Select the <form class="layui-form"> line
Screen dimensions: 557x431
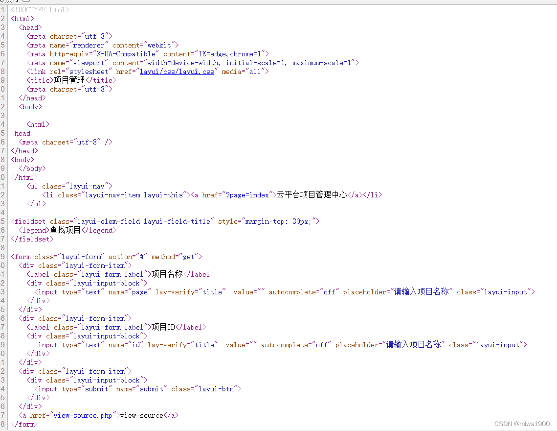[x=107, y=257]
